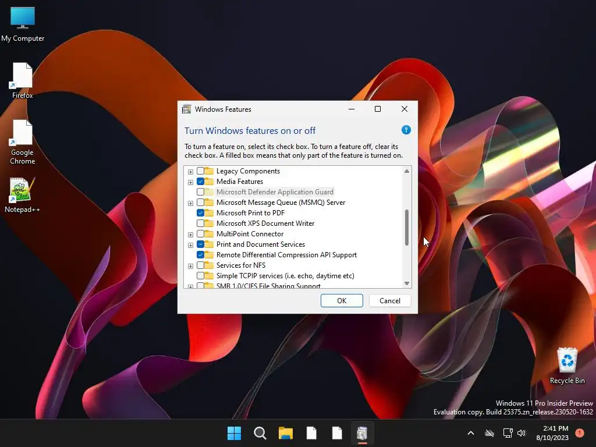The height and width of the screenshot is (447, 596).
Task: Select the "Print and Document Services" label
Action: pos(261,244)
